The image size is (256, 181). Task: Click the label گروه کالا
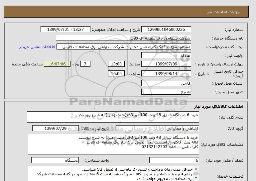click(236, 129)
